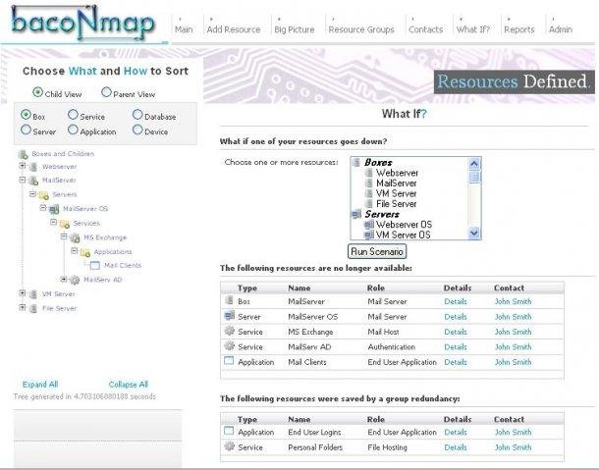Collapse the Servers folder node
This screenshot has width=599, height=470.
click(32, 194)
